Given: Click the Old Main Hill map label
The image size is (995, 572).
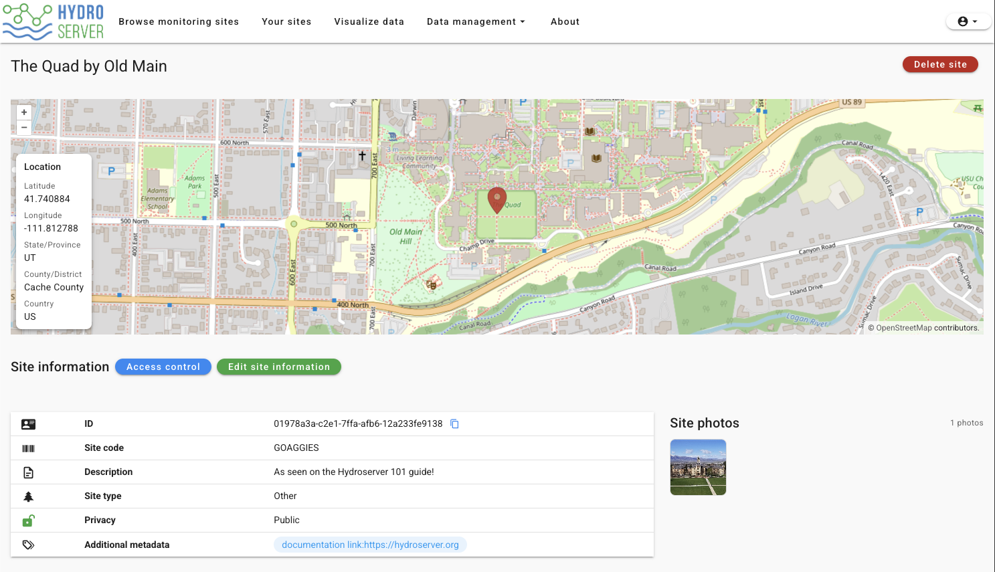Looking at the screenshot, I should [x=406, y=236].
